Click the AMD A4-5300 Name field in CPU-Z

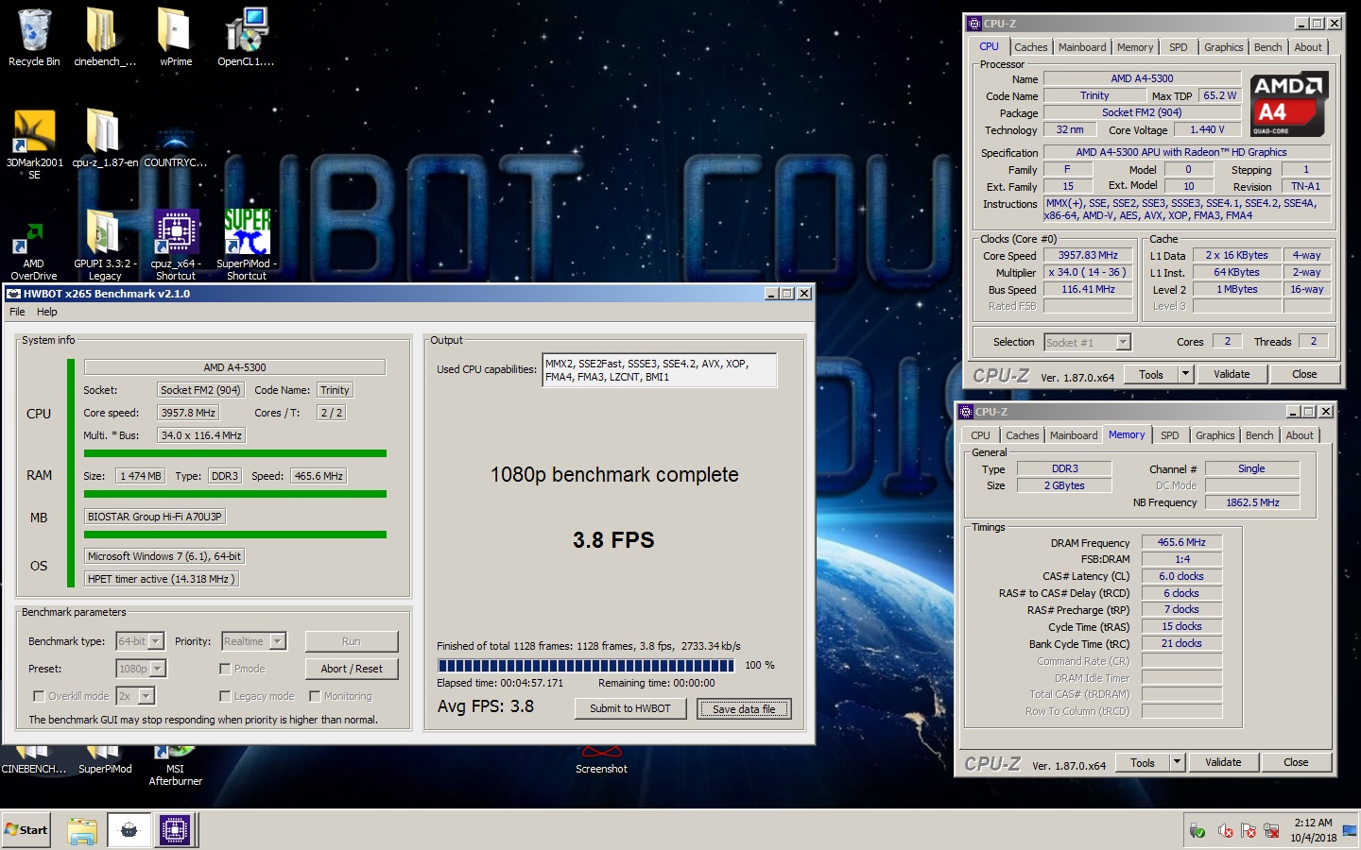(1142, 78)
